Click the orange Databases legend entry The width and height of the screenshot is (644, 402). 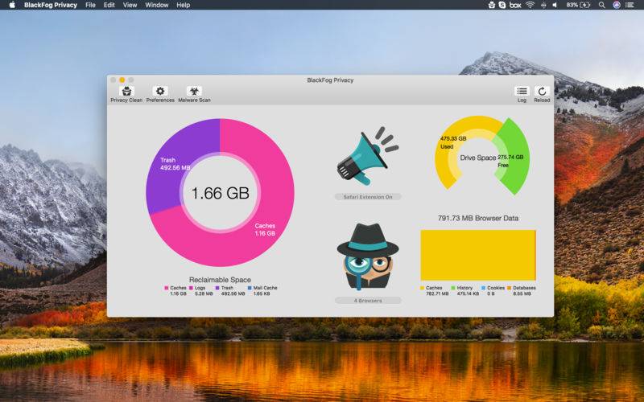pos(522,290)
